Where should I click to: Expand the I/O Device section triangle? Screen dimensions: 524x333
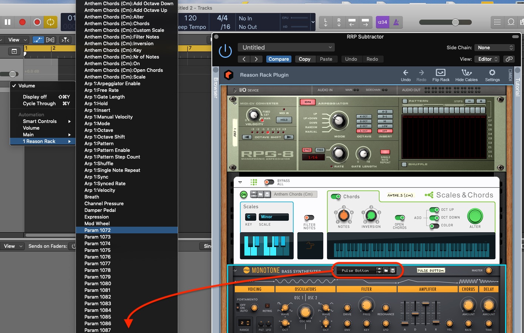point(235,90)
